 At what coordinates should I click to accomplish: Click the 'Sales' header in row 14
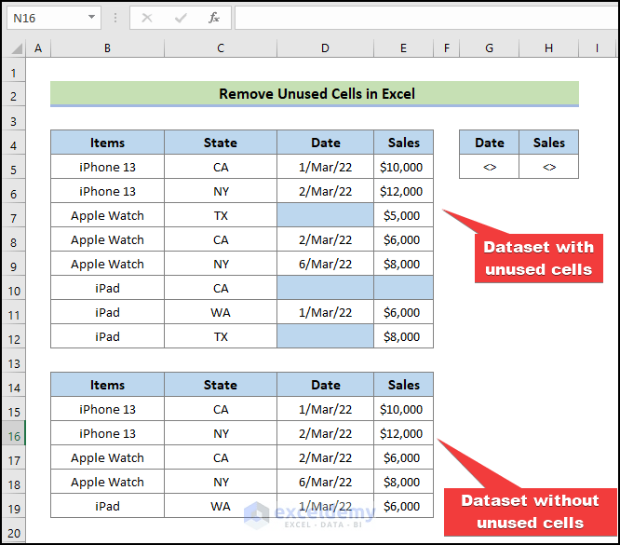[x=403, y=385]
